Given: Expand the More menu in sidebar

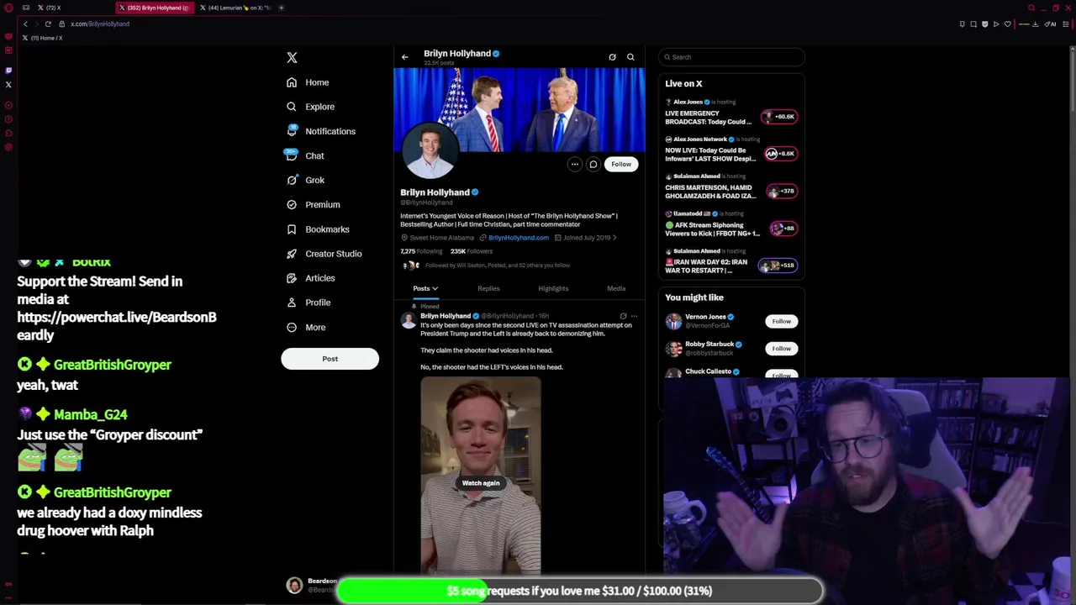Looking at the screenshot, I should [305, 327].
